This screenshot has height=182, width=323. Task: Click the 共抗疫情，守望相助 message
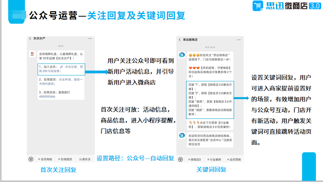tap(210, 72)
